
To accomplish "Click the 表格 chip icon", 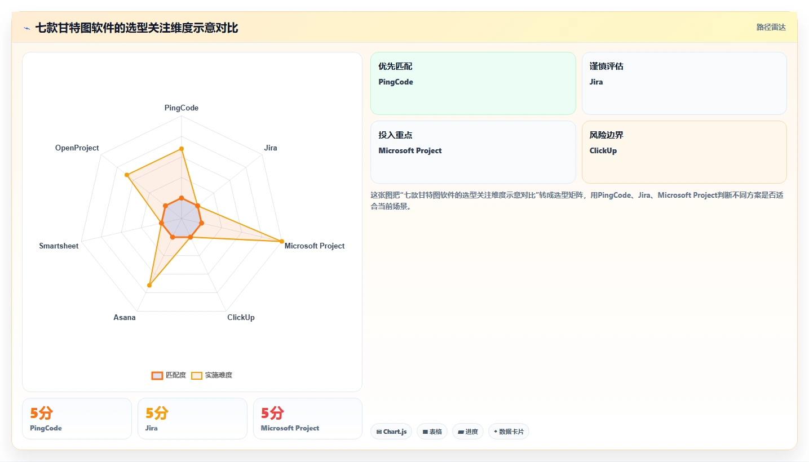I will click(425, 432).
